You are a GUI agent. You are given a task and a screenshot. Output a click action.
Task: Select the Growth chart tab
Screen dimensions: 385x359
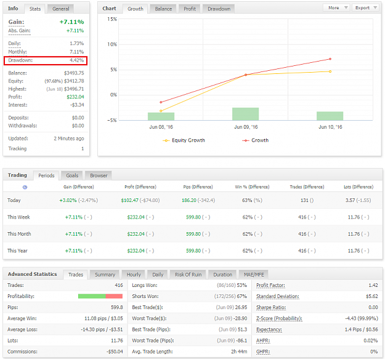(136, 9)
